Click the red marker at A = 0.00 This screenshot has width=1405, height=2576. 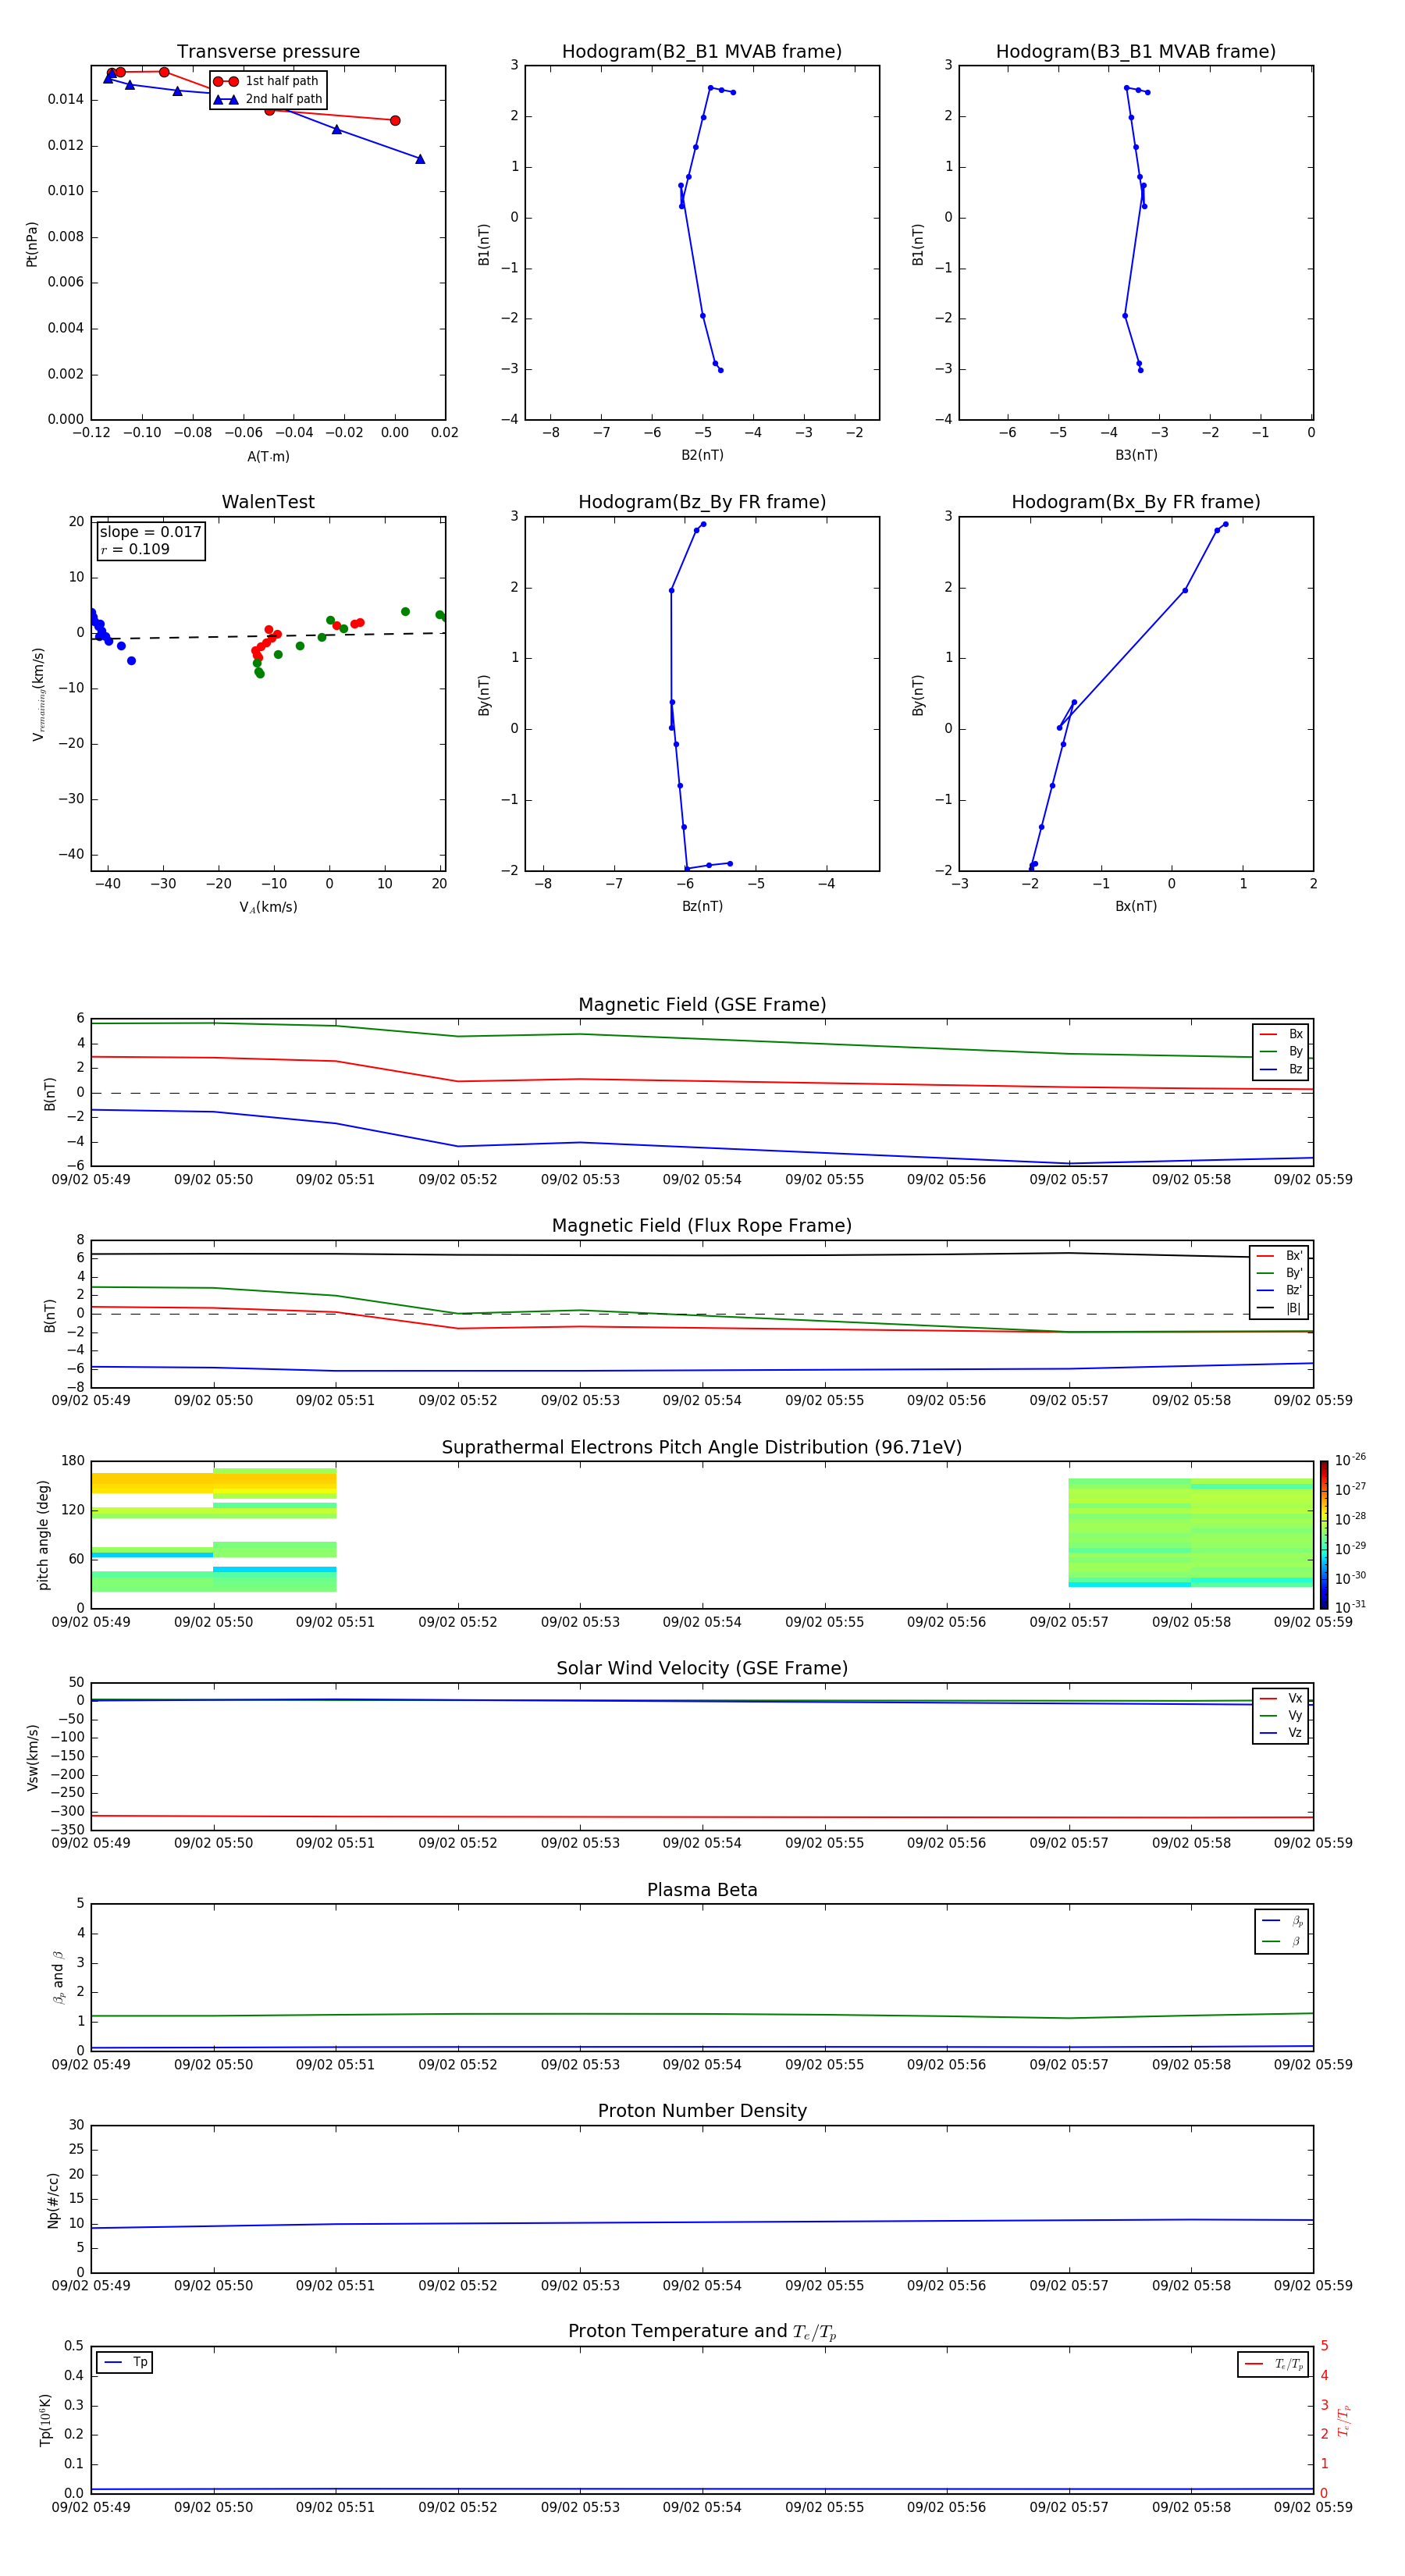(x=395, y=121)
